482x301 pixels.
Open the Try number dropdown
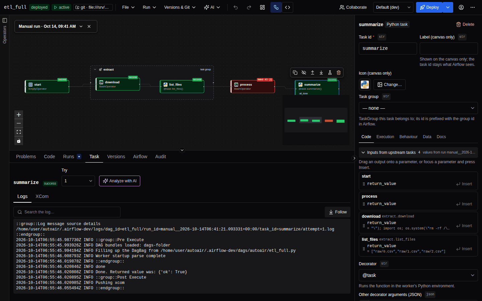(78, 181)
